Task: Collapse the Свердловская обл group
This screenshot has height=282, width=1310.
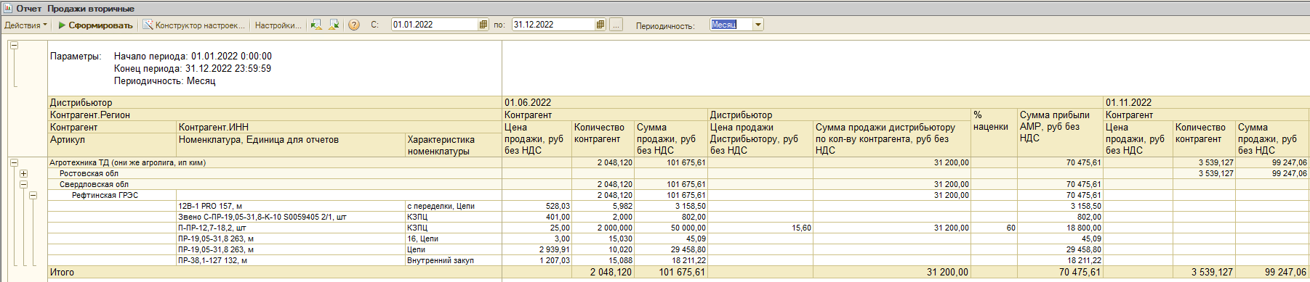Action: click(x=23, y=185)
